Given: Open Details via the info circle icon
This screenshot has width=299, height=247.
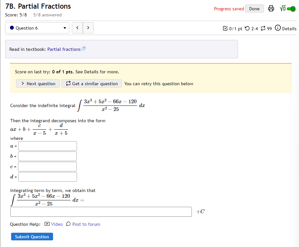Looking at the screenshot, I should point(278,29).
